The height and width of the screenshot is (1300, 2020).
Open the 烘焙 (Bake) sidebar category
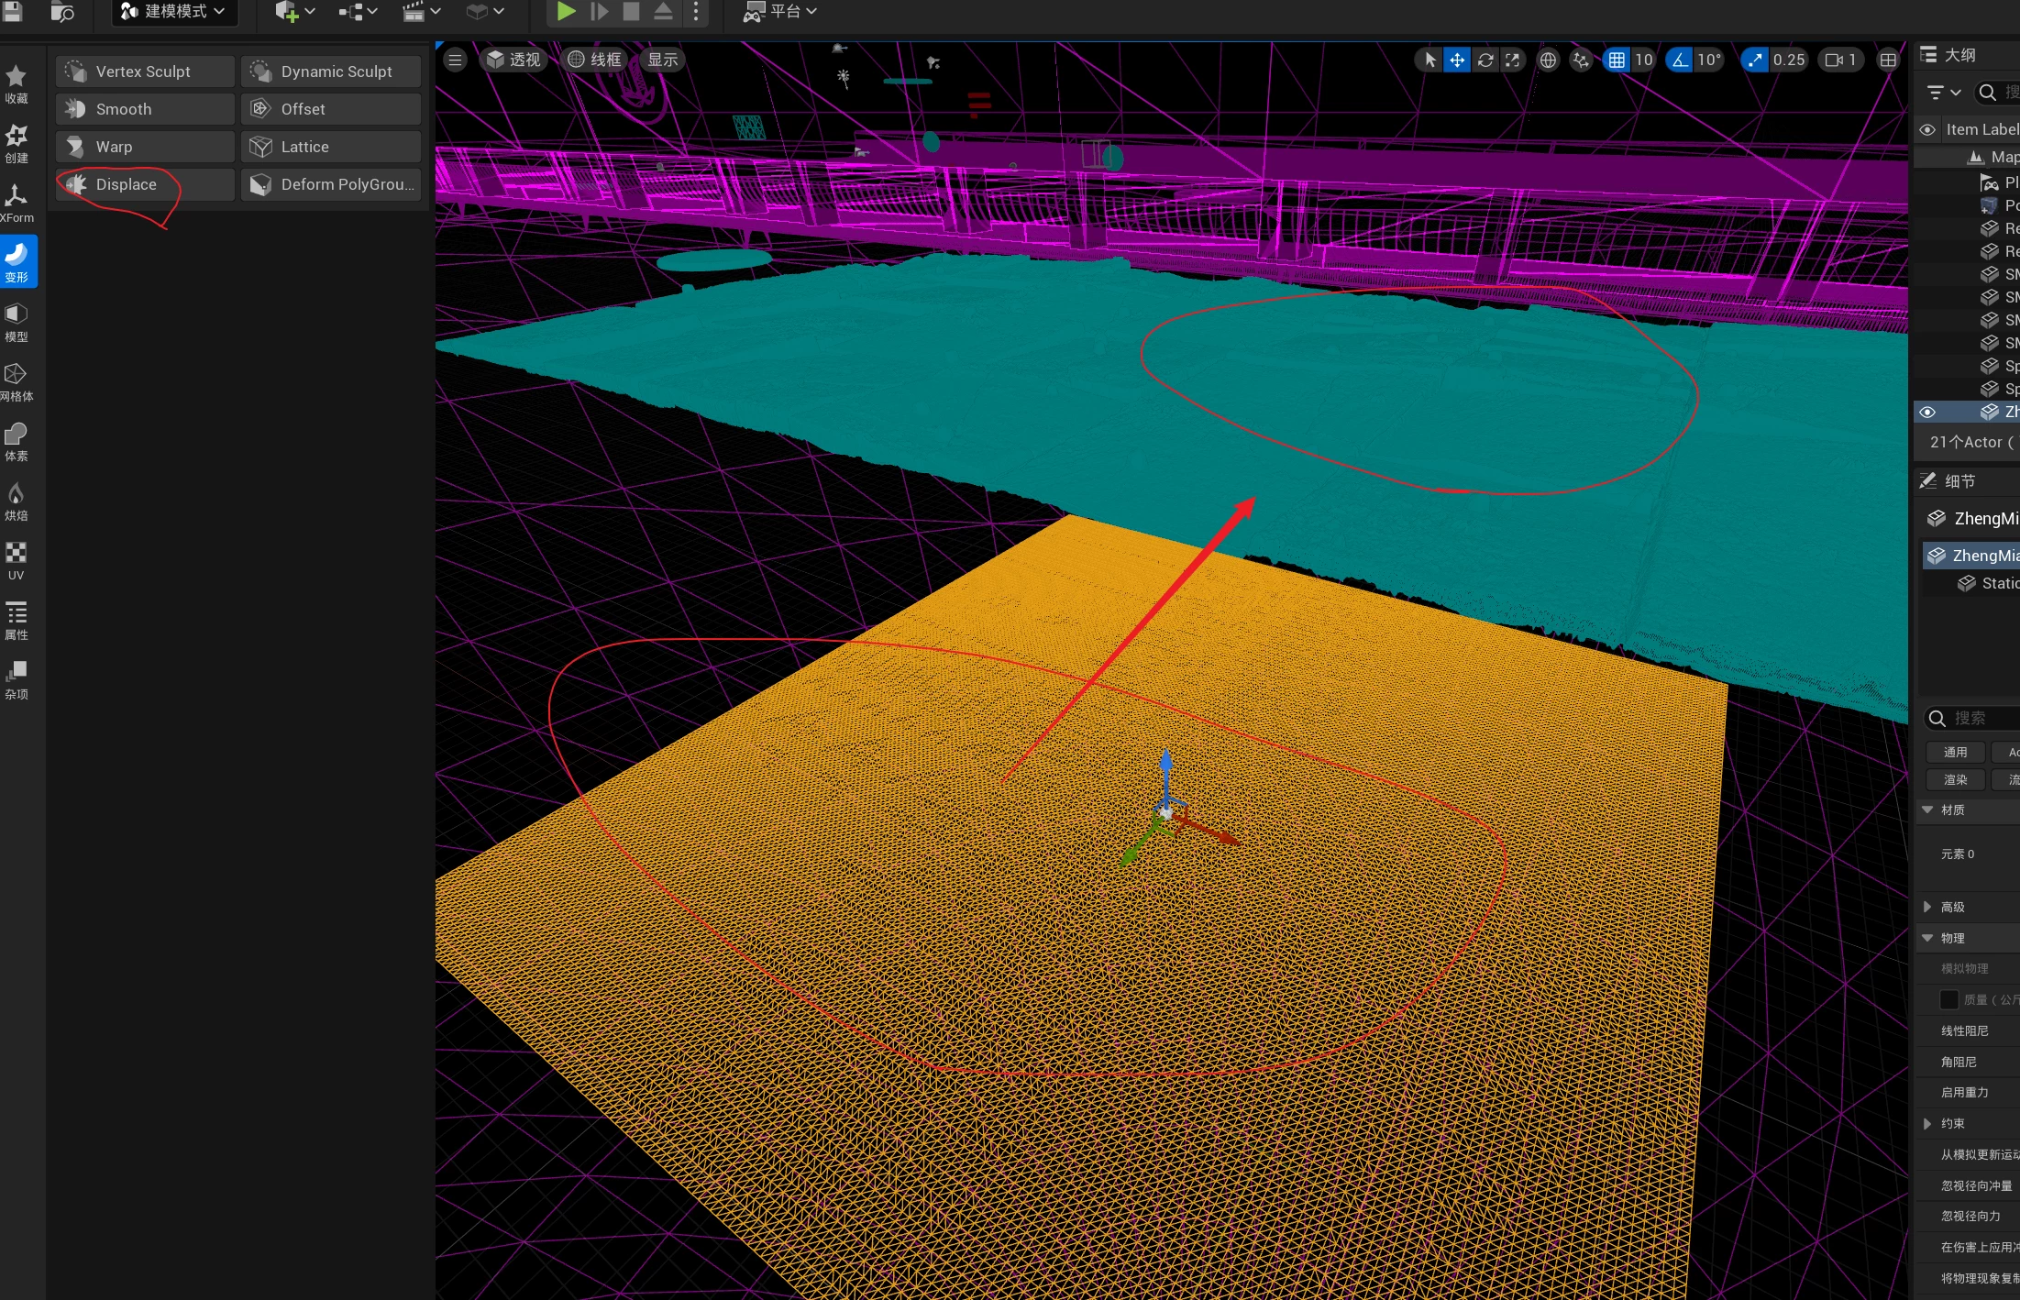17,501
